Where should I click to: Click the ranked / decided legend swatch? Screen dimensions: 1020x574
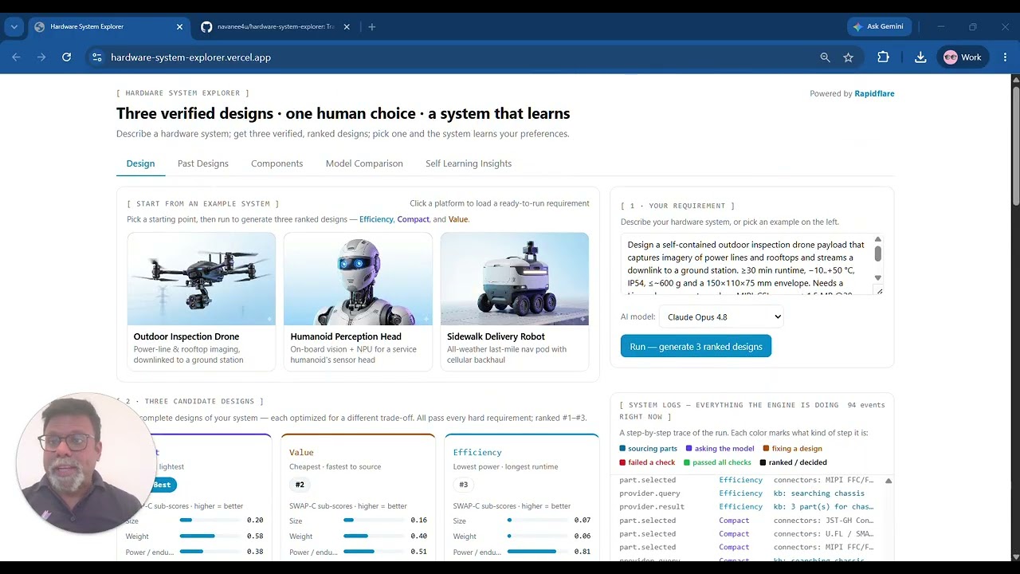(763, 462)
